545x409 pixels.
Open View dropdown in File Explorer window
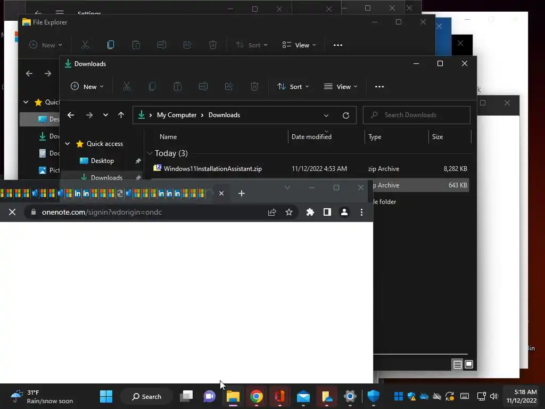[299, 45]
